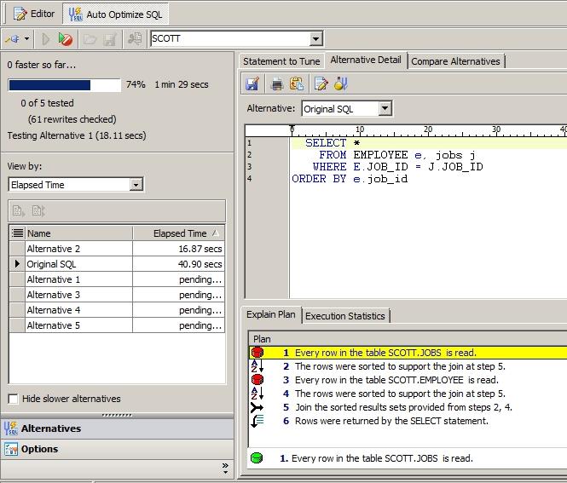Click the send to editor pencil icon
The width and height of the screenshot is (567, 483).
(x=321, y=83)
